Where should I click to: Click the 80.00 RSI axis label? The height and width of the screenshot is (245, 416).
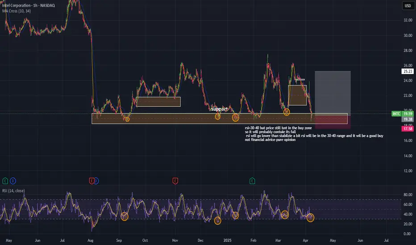tap(408, 195)
